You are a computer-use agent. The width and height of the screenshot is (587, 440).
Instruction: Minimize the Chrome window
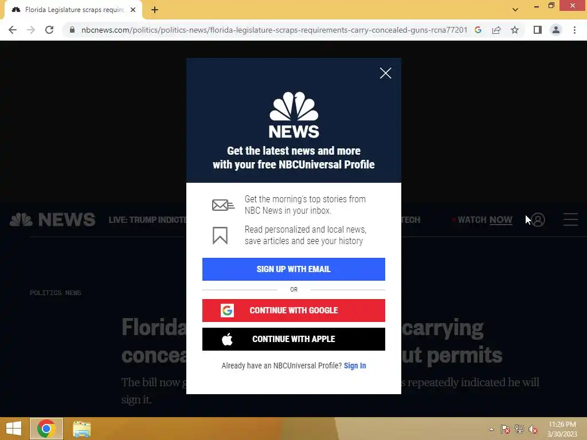(x=537, y=6)
